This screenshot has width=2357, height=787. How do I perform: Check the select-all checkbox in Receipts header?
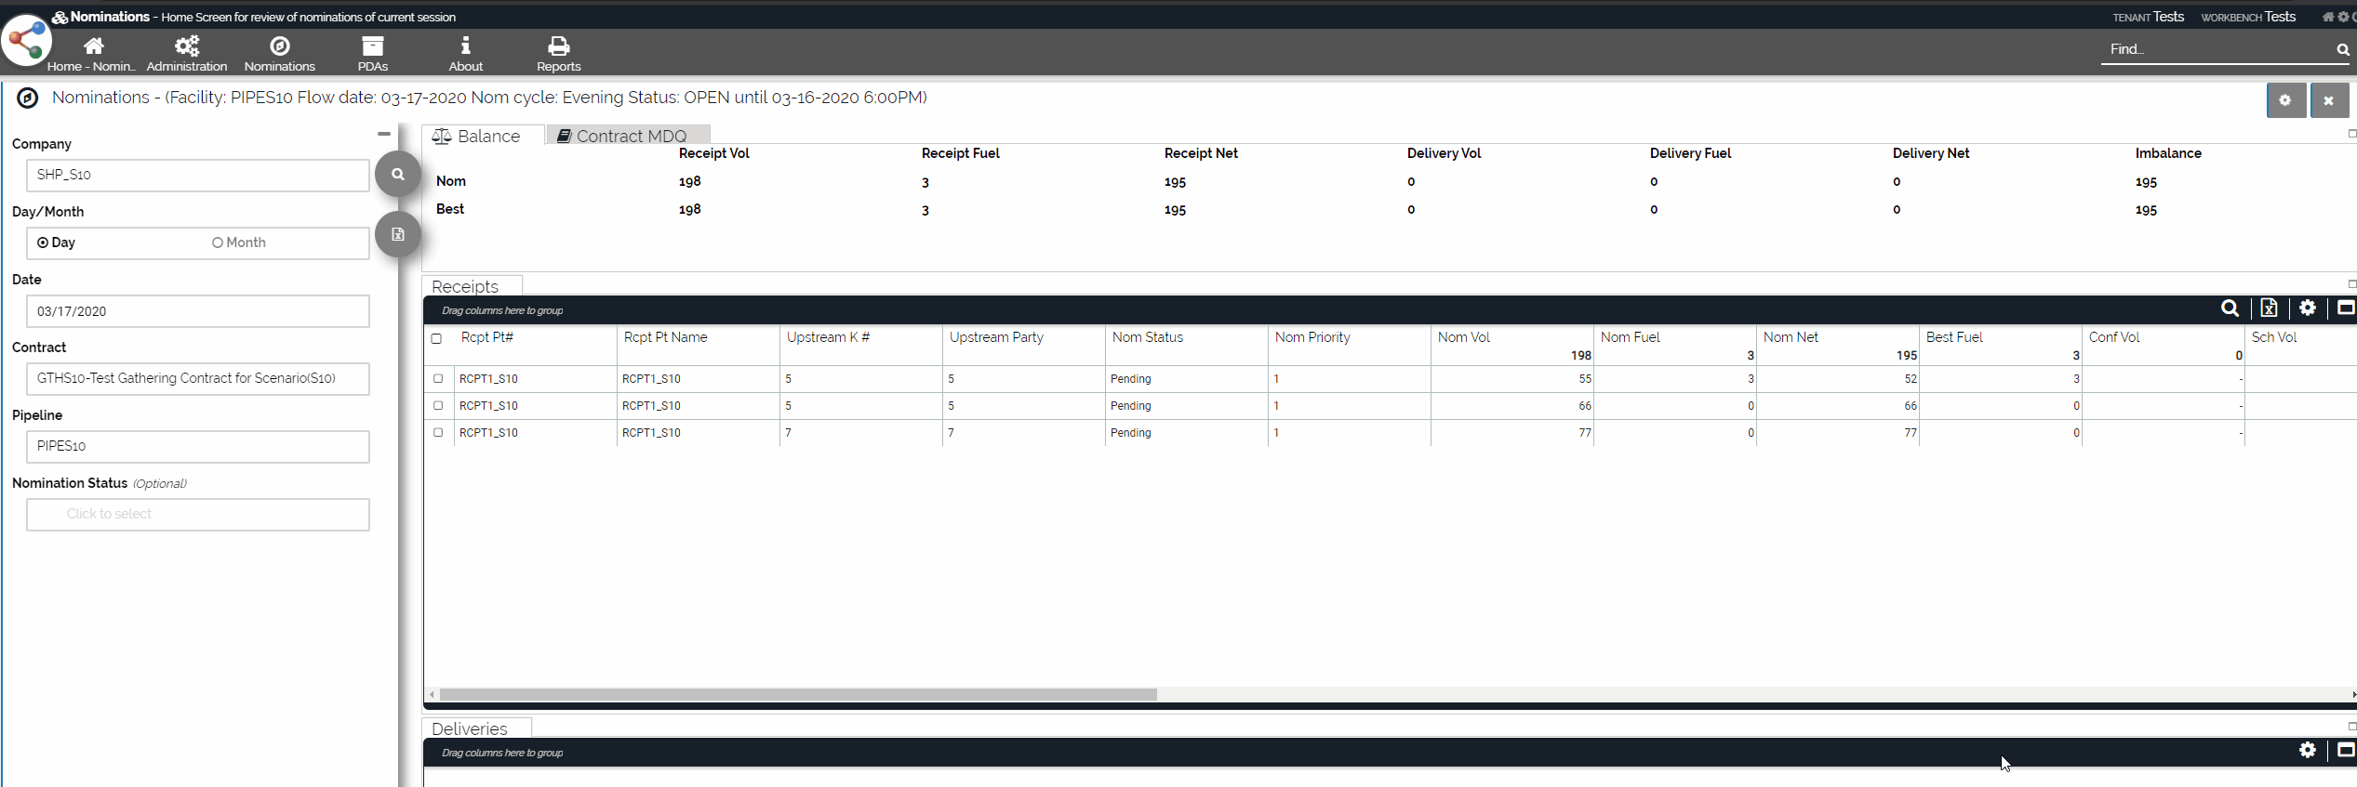click(436, 338)
